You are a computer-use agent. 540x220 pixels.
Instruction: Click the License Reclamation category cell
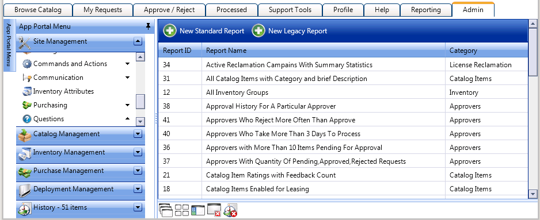(x=486, y=65)
